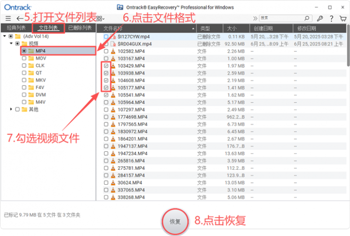Select file name 275781.MP4
350x236 pixels.
click(131, 168)
